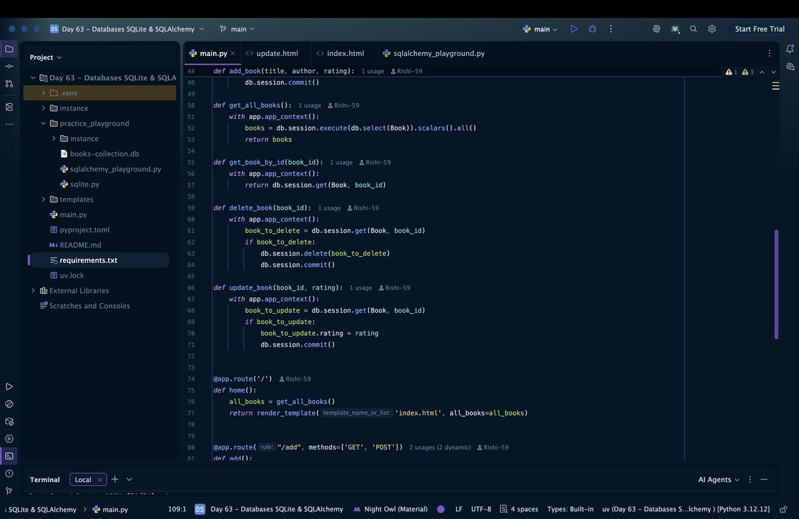Image resolution: width=799 pixels, height=519 pixels.
Task: Open the Run tool window in left strip
Action: [9, 387]
